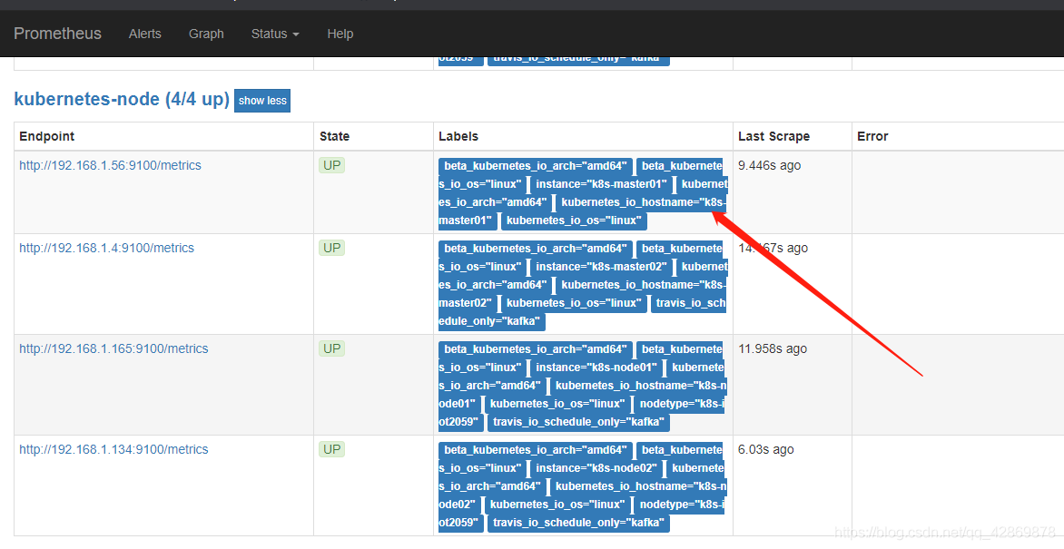Click travis_io_schedule_only="kafka" label in node01 row
The width and height of the screenshot is (1064, 549).
(x=578, y=422)
